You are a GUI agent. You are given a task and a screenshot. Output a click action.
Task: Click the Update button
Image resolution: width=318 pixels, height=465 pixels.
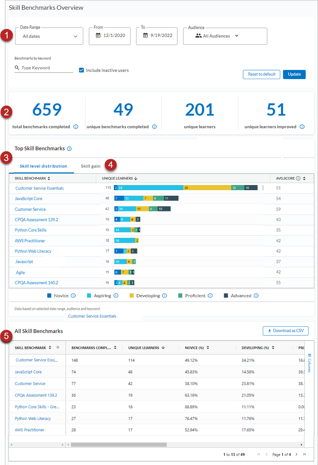click(x=294, y=74)
